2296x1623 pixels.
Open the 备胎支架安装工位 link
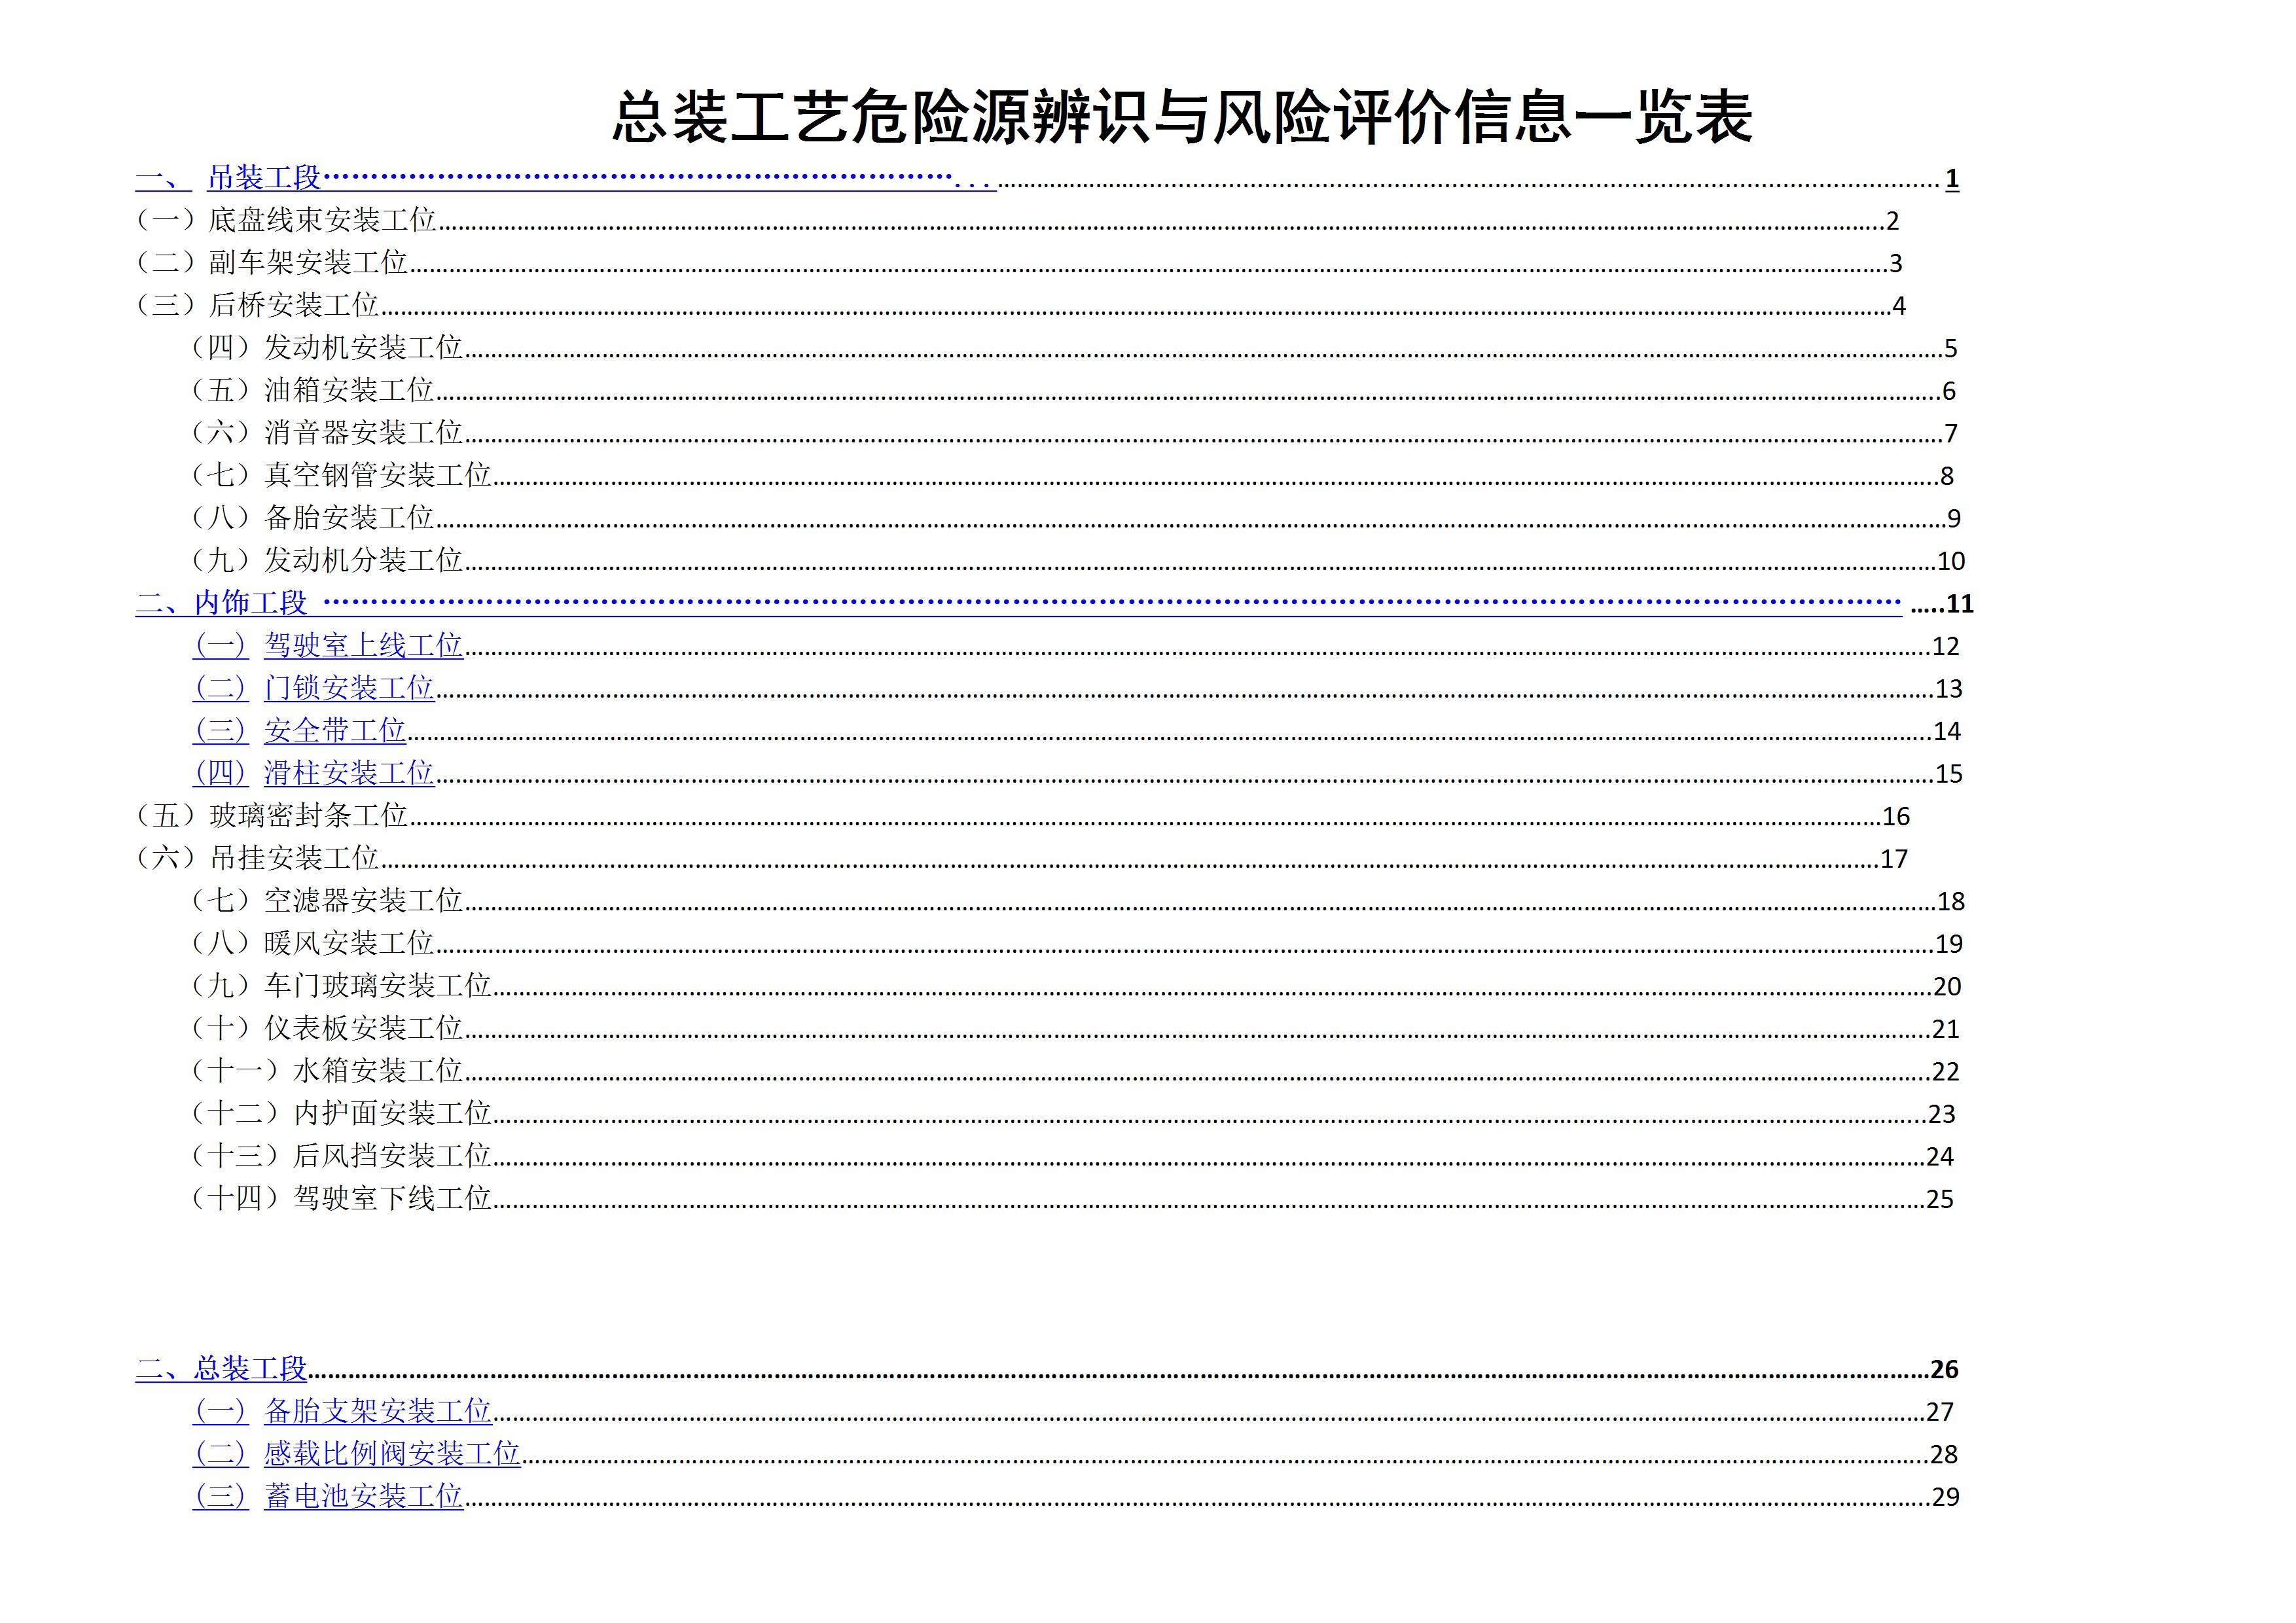click(377, 1411)
